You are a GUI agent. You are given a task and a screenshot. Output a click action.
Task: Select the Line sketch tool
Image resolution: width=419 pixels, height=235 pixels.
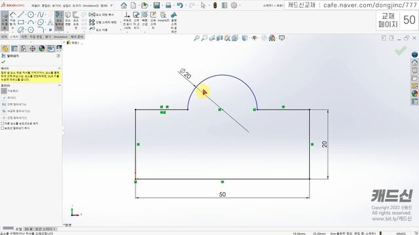tap(21, 14)
